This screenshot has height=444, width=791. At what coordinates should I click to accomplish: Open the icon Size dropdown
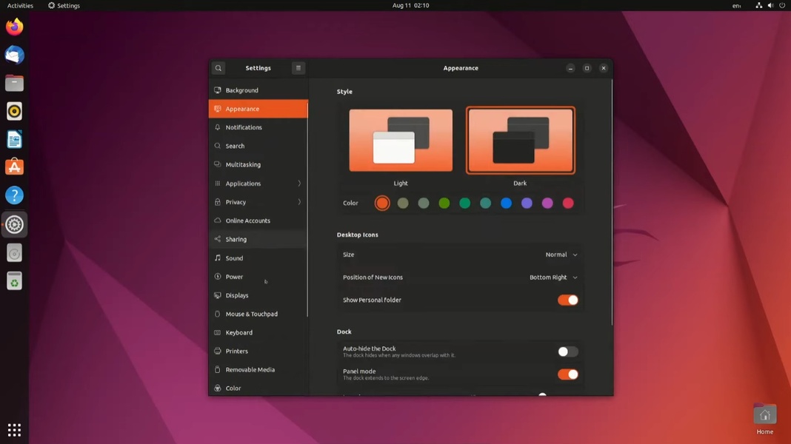pyautogui.click(x=561, y=255)
